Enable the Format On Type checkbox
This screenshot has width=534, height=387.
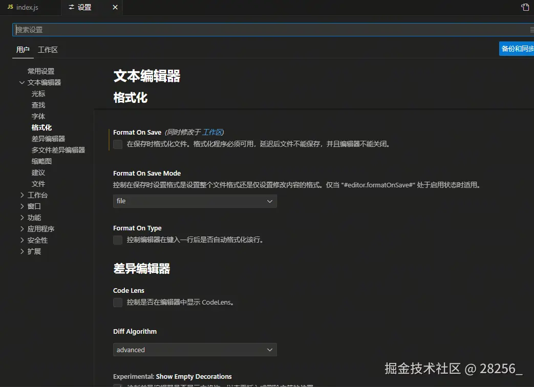click(118, 240)
